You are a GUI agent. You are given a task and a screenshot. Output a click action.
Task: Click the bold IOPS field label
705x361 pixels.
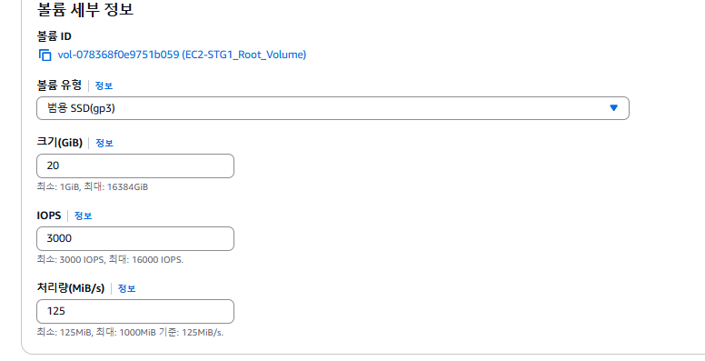49,216
